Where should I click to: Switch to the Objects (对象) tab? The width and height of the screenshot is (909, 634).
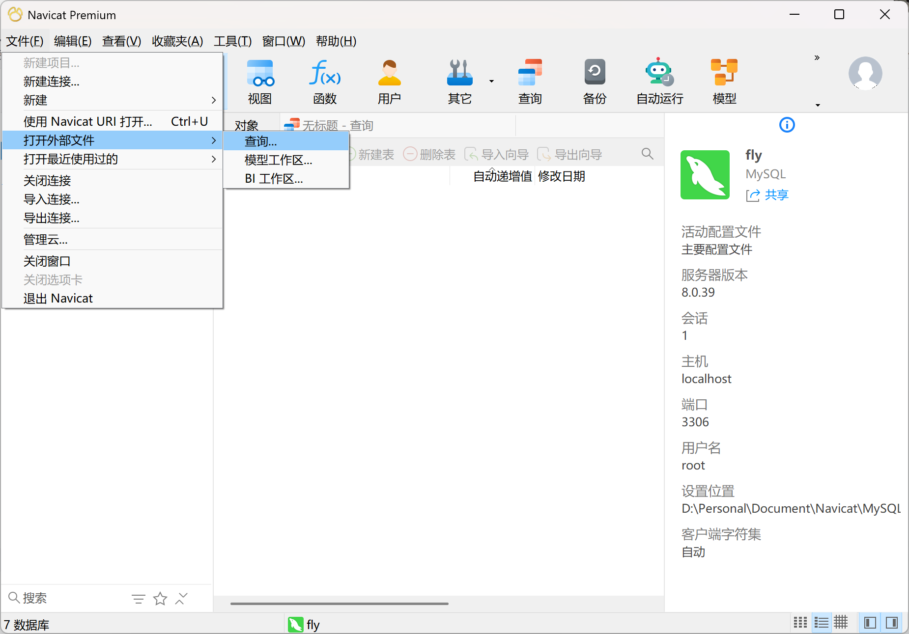coord(247,126)
